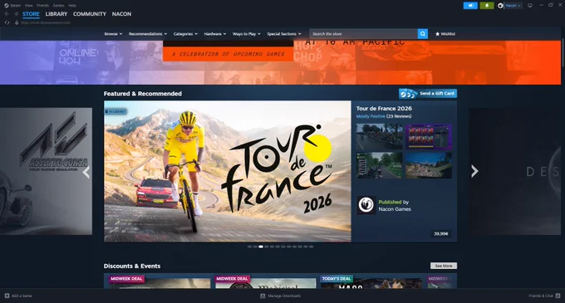Click See More under Discounts & Events

coord(444,266)
